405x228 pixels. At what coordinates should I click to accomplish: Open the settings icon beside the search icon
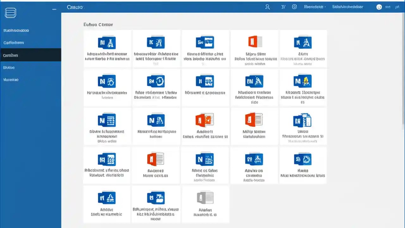pos(283,7)
